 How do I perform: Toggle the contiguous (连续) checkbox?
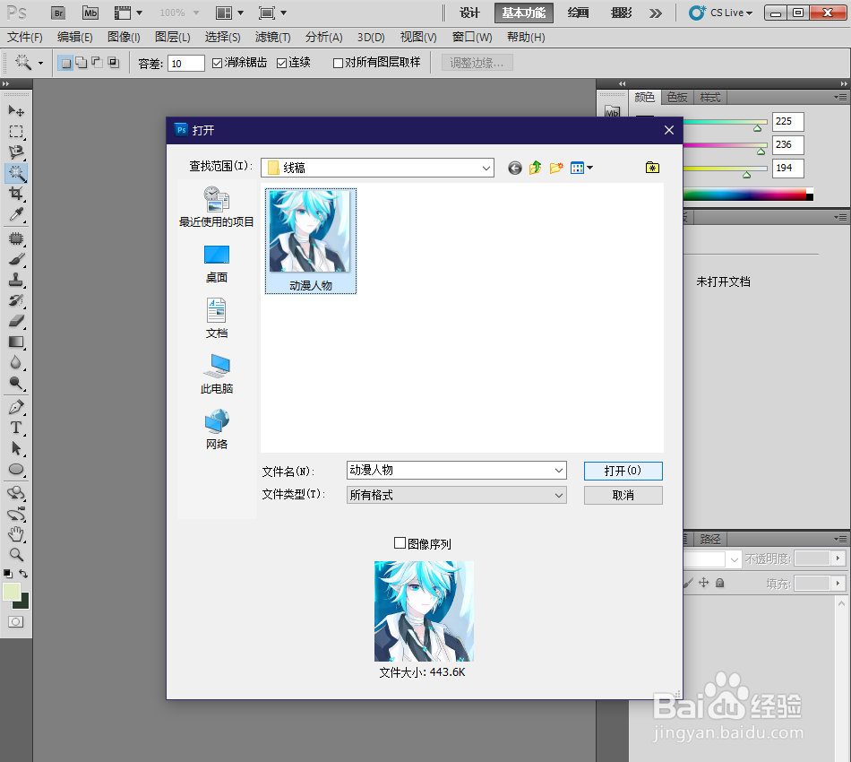(x=281, y=63)
